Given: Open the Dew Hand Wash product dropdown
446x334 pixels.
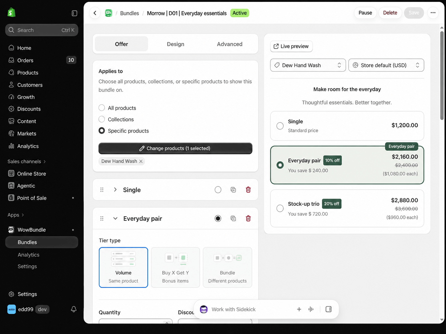Looking at the screenshot, I should tap(308, 65).
